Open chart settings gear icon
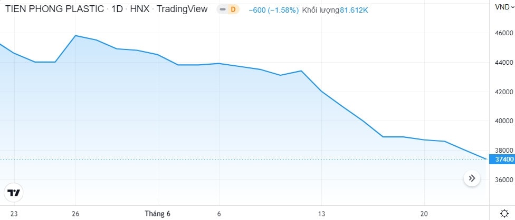 click(x=503, y=213)
